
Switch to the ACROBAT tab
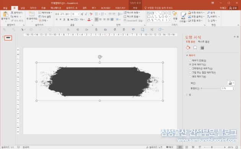(x=106, y=8)
